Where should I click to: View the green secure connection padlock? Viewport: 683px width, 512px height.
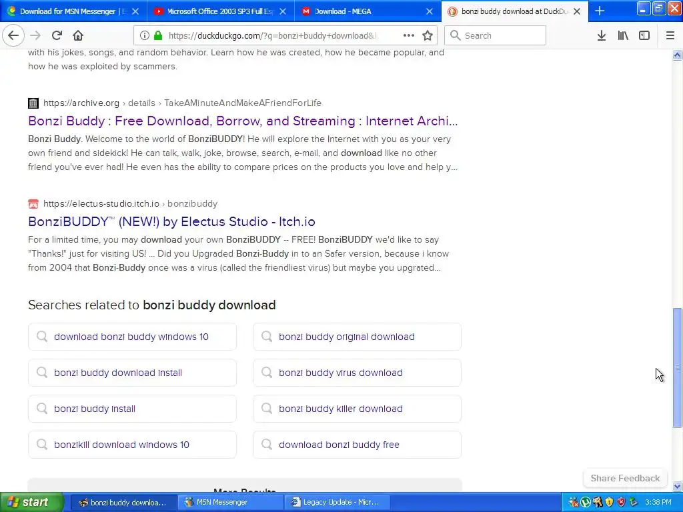tap(158, 36)
